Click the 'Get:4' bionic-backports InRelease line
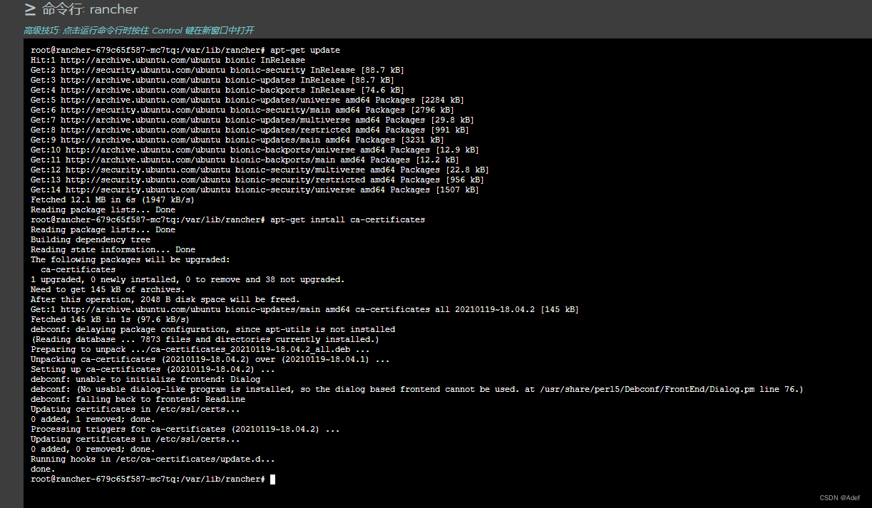This screenshot has width=872, height=508. point(217,90)
